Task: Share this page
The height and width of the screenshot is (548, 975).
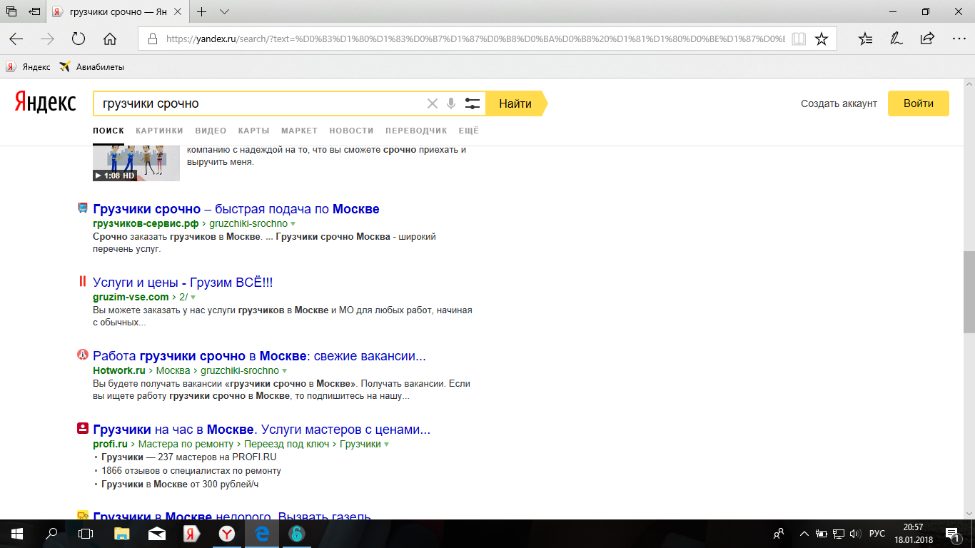Action: [927, 39]
